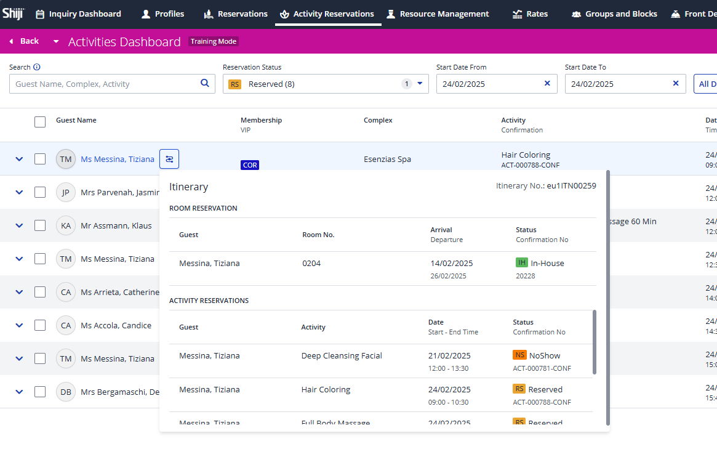
Task: Click the Back button
Action: [23, 41]
